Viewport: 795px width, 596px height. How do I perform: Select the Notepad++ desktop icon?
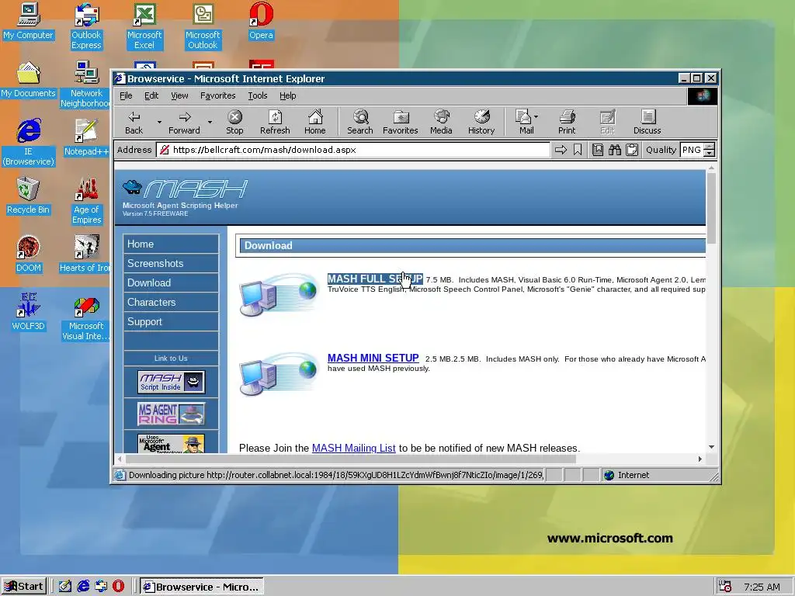coord(86,137)
